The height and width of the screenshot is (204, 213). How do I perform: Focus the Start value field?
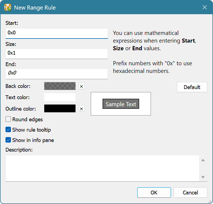(56, 33)
